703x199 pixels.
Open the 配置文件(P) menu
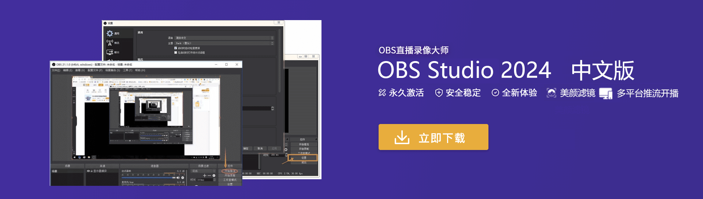coord(95,70)
